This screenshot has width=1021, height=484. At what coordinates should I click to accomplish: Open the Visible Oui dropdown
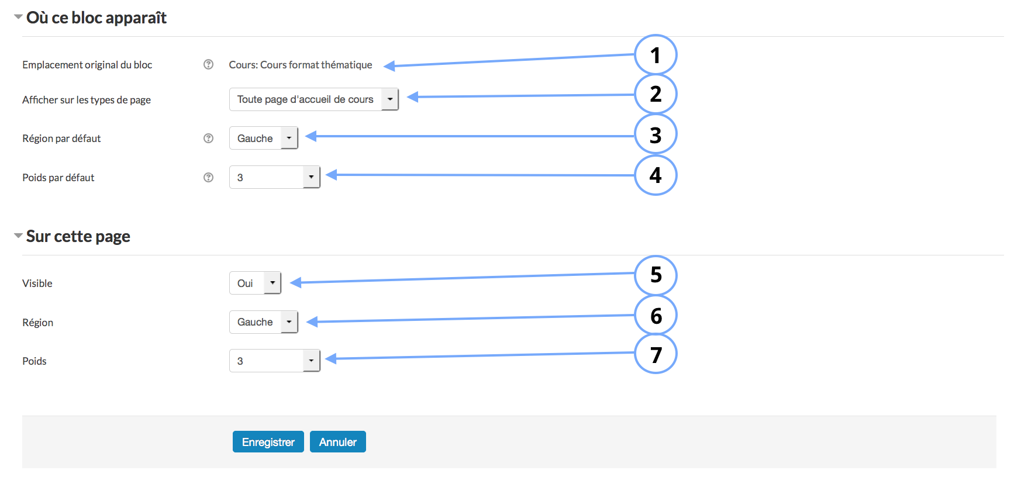255,283
